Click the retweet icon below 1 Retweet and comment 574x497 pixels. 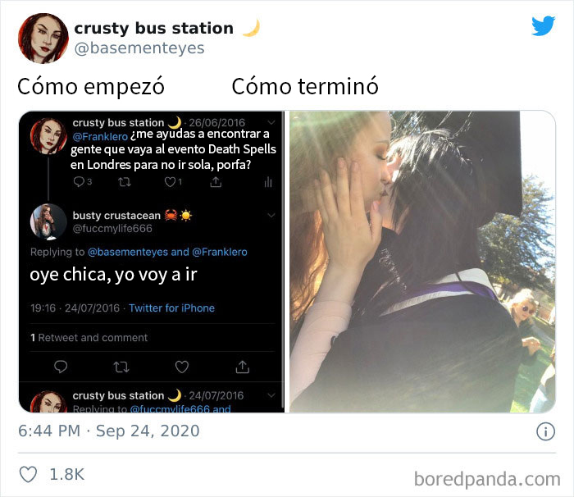coord(121,367)
